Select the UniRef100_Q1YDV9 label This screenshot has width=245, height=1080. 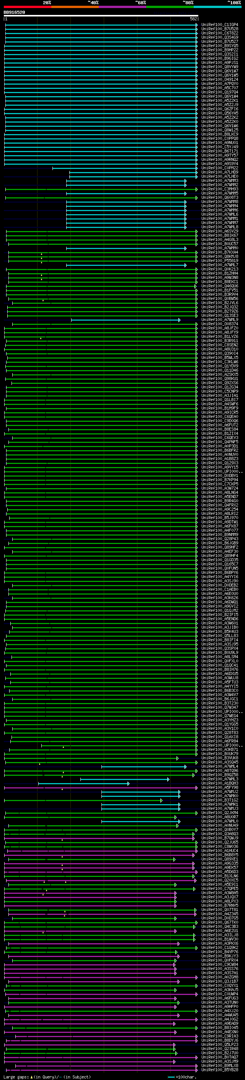(x=219, y=366)
